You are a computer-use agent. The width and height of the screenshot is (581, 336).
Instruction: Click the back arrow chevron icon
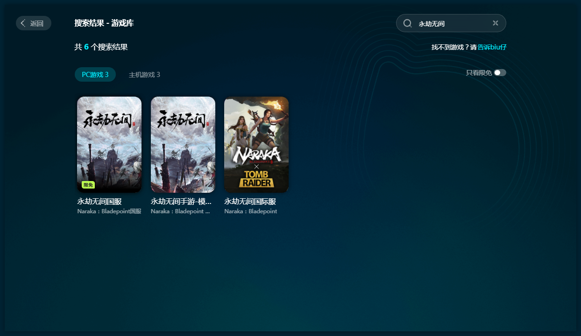point(23,23)
